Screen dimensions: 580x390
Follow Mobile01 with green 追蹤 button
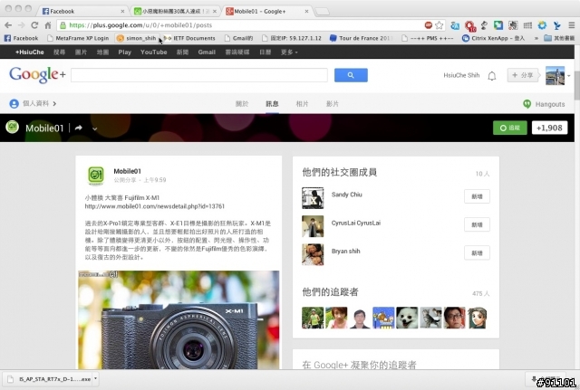[509, 128]
